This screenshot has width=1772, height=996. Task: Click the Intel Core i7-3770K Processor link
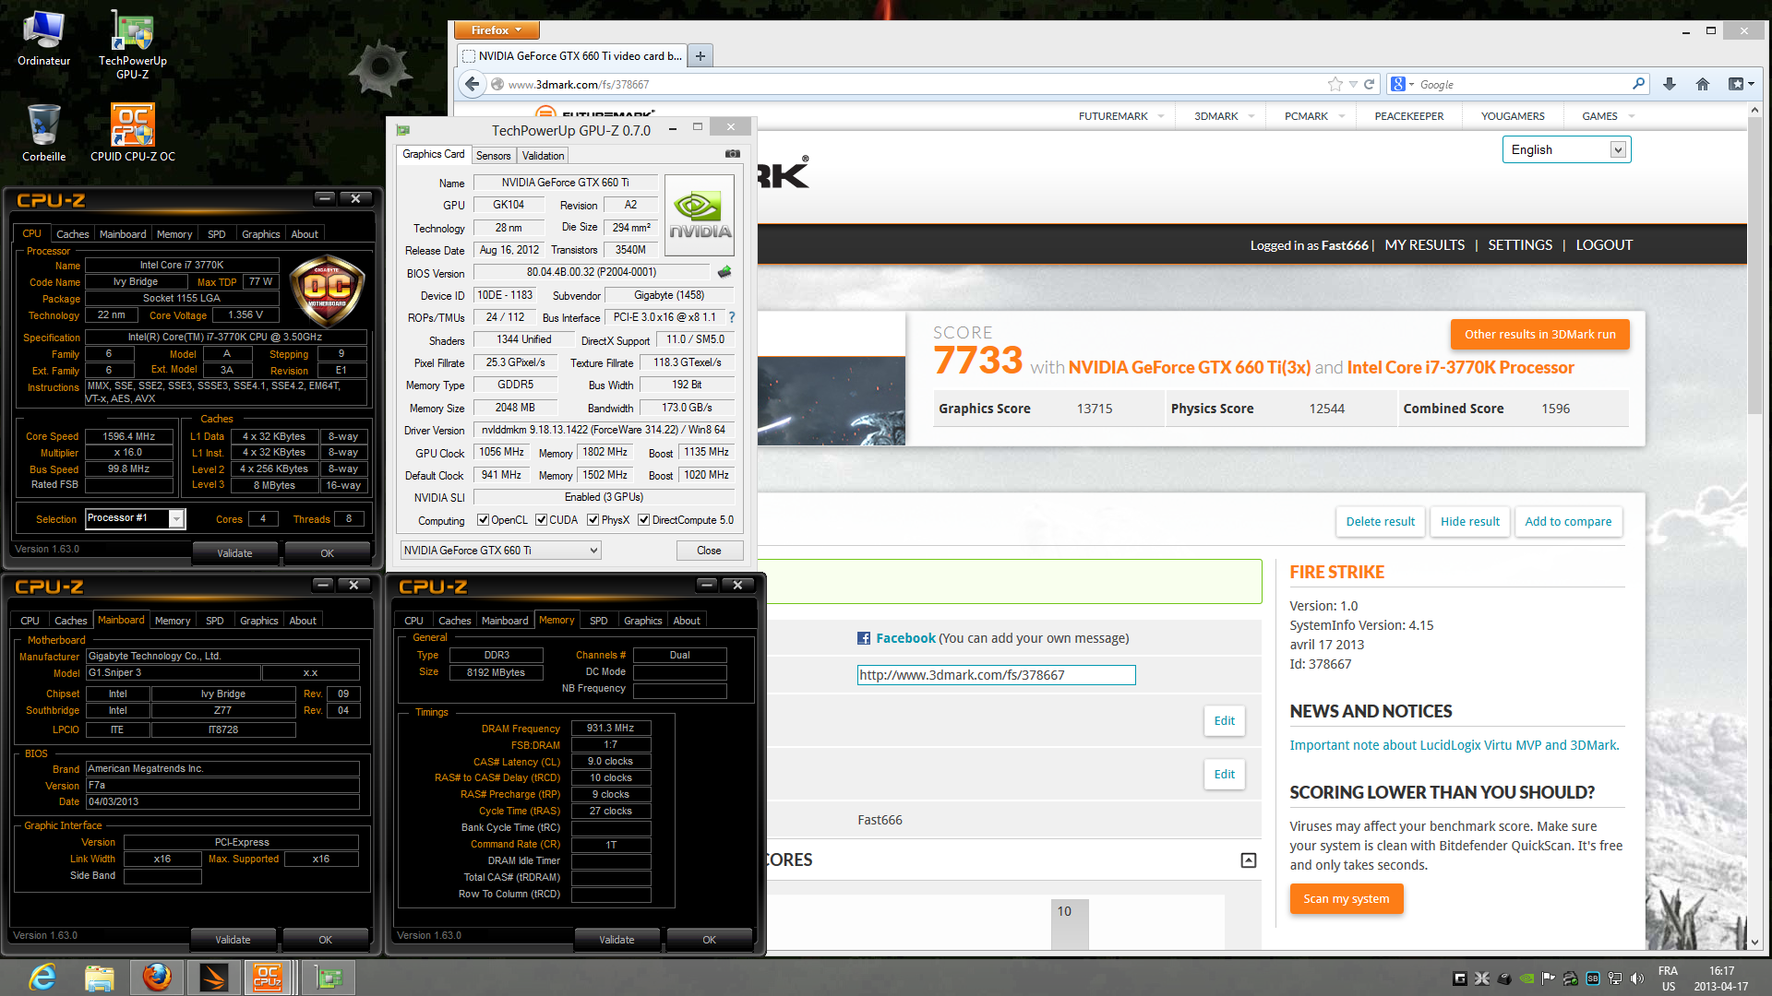1460,368
